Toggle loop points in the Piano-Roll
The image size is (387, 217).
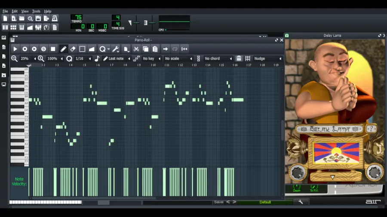[x=175, y=49]
